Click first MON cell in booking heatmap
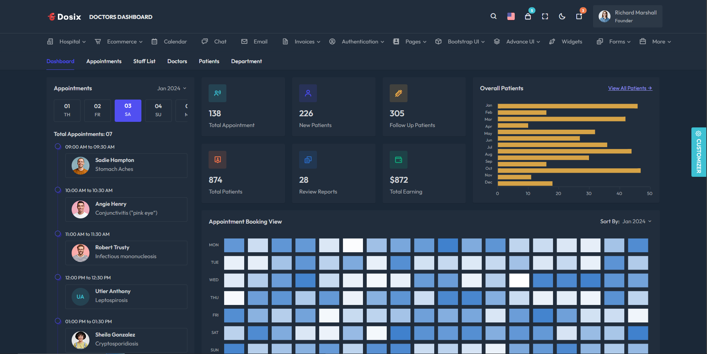 [x=234, y=246]
